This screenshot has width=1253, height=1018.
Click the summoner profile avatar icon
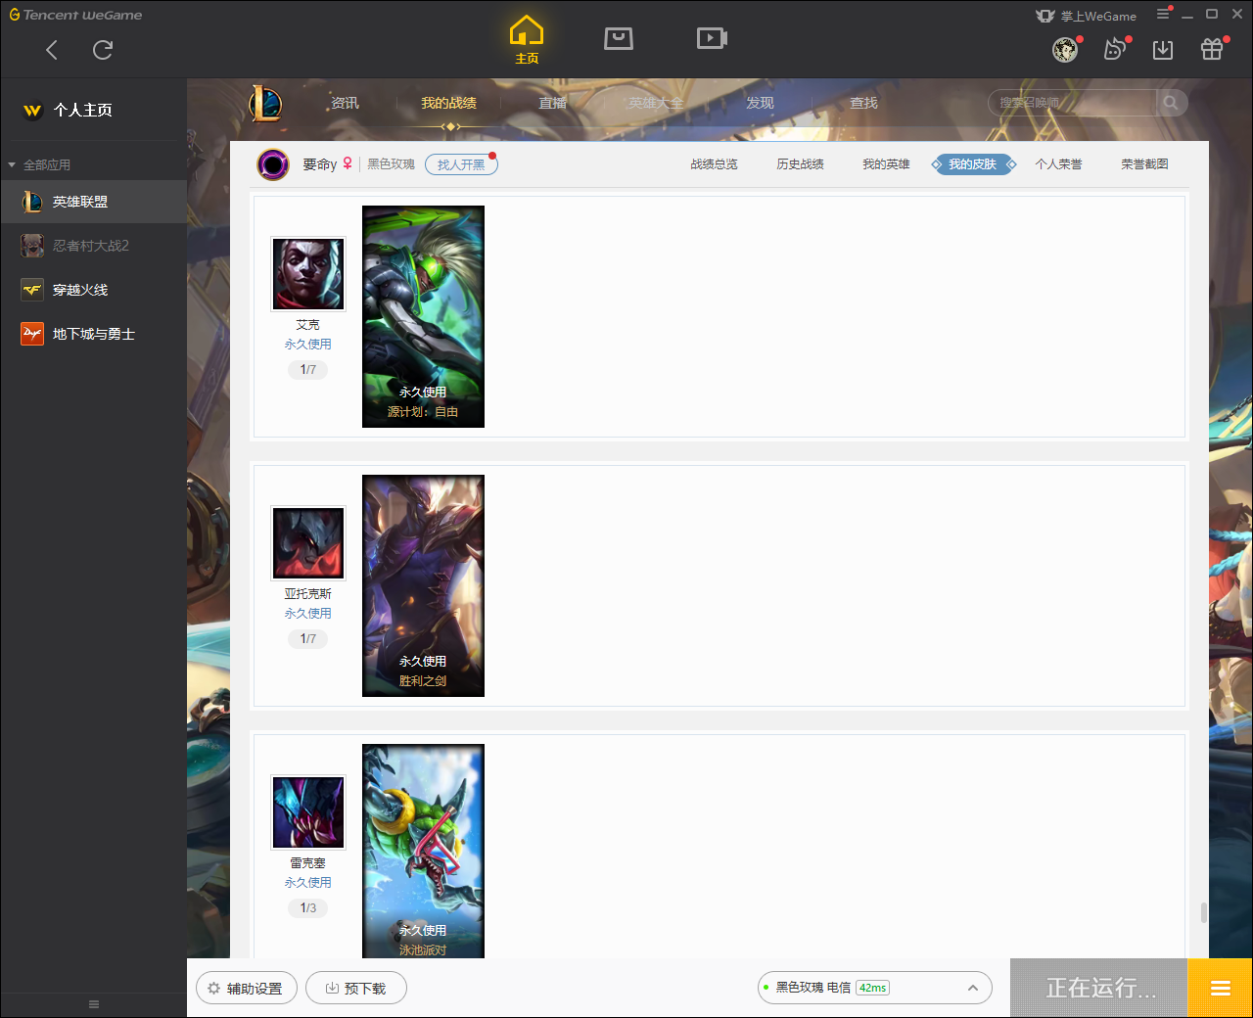click(x=273, y=164)
